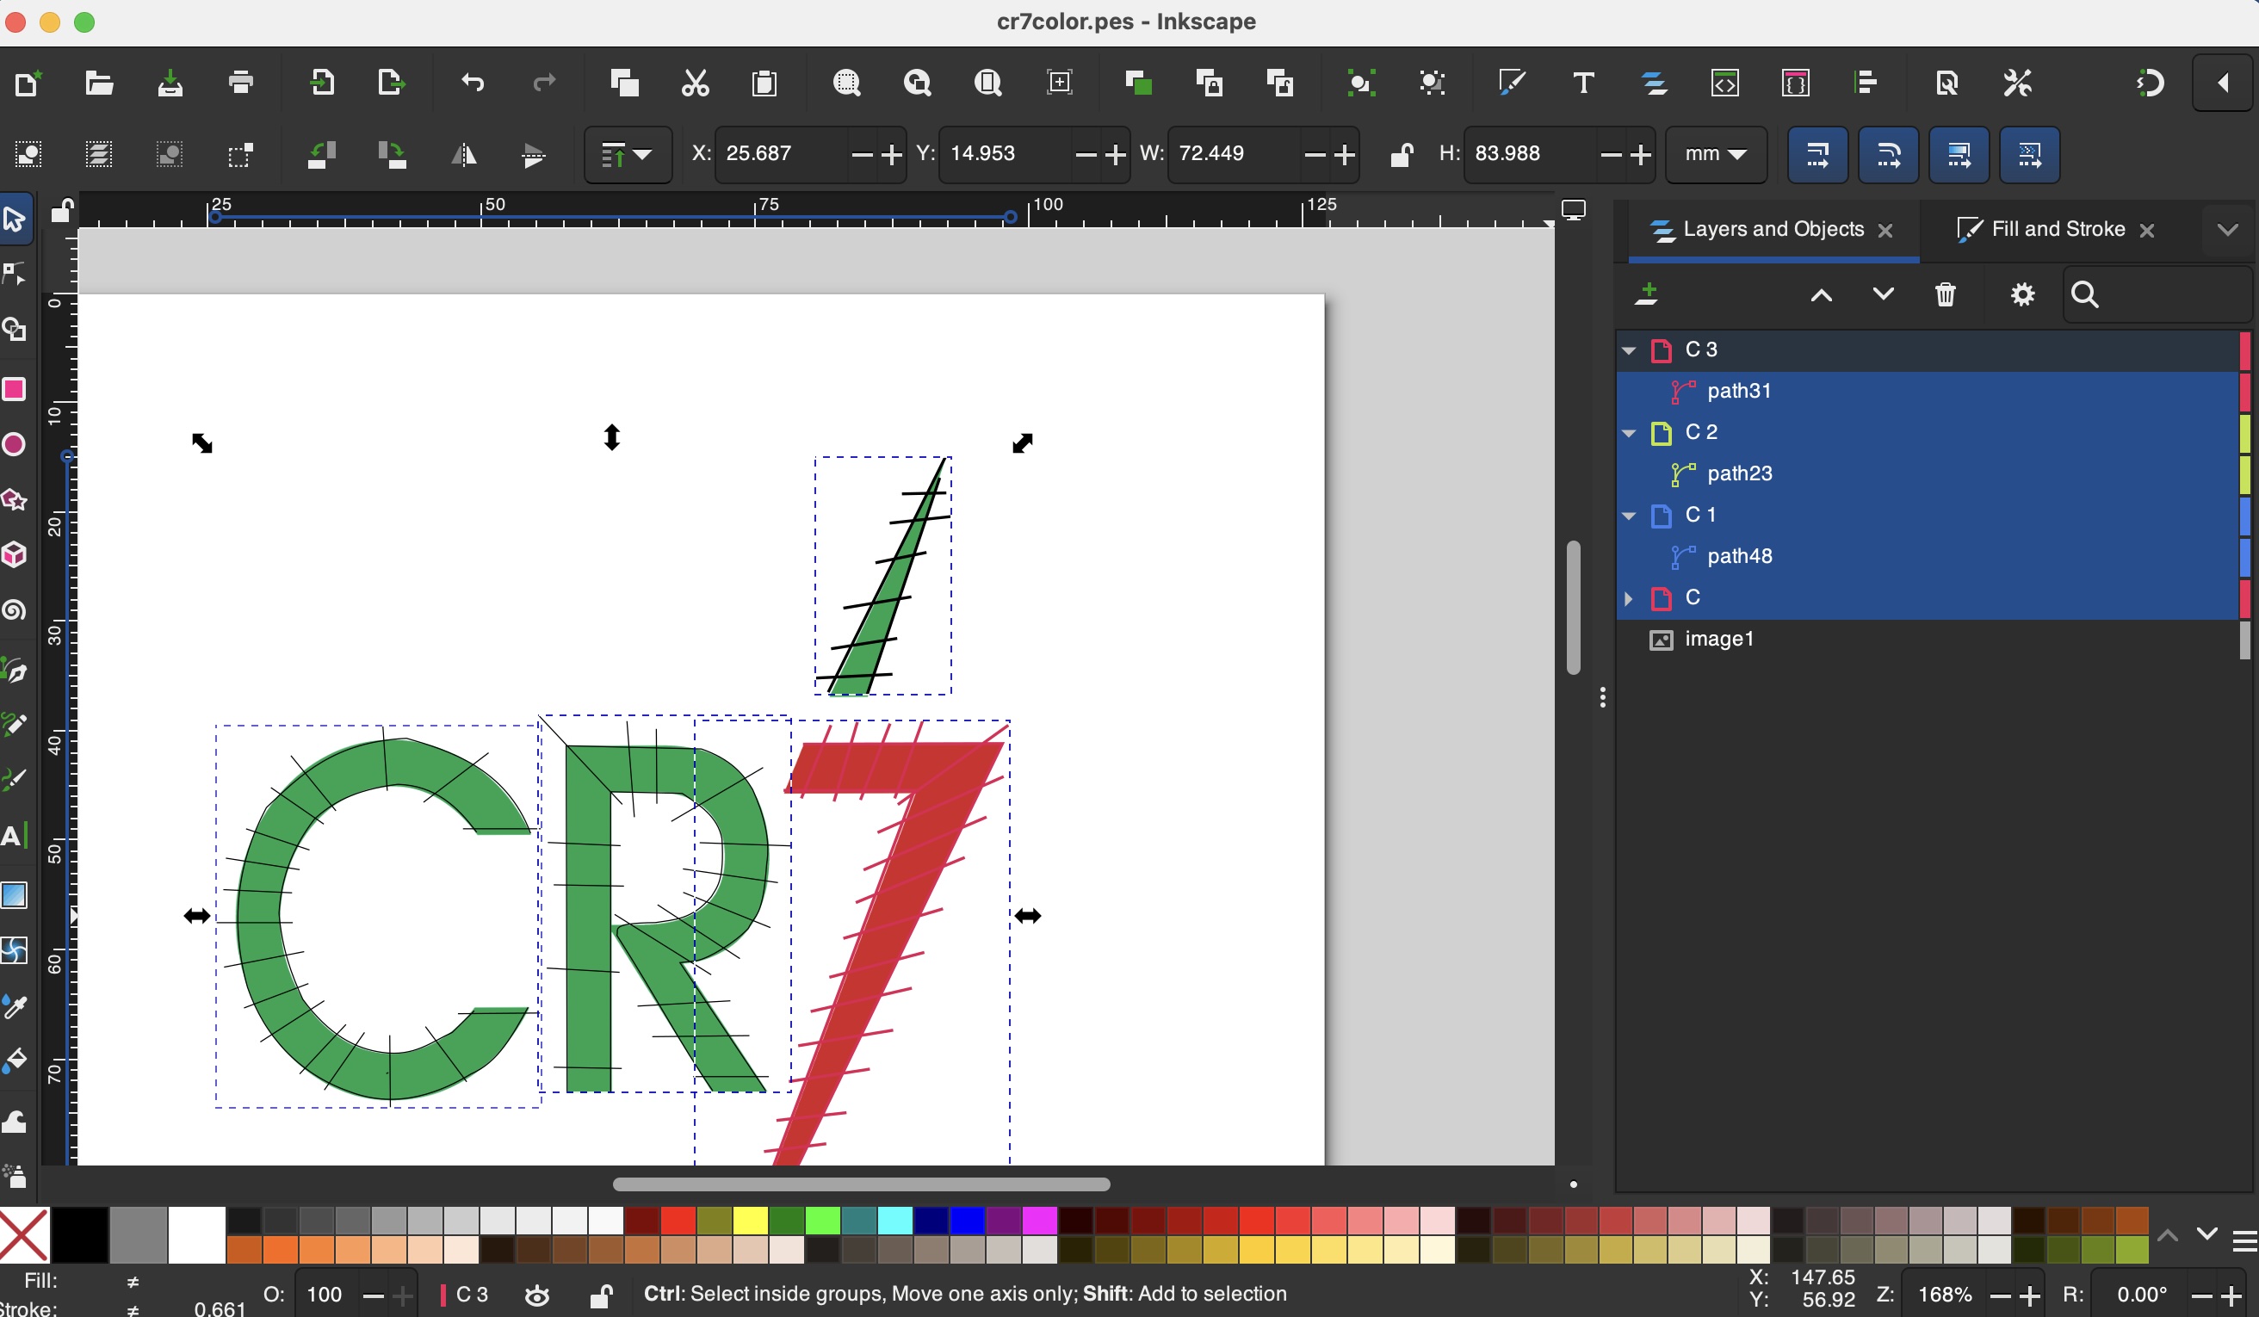Viewport: 2259px width, 1317px height.
Task: Create a new document
Action: pyautogui.click(x=27, y=83)
